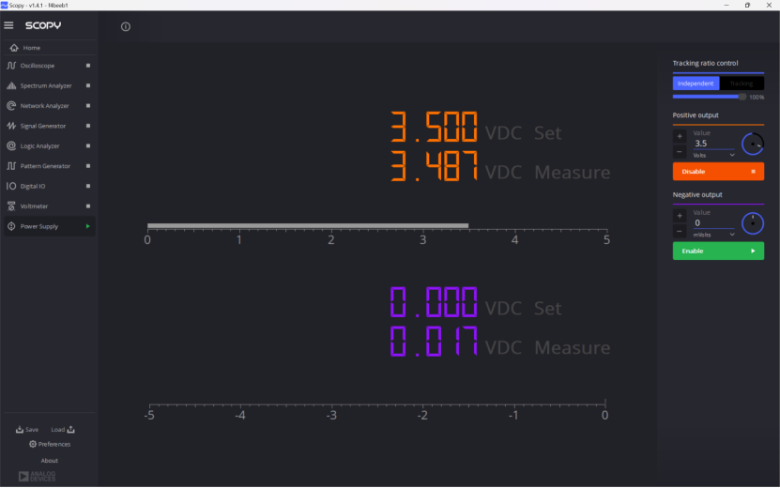This screenshot has height=488, width=780.
Task: Open the About page
Action: [x=49, y=461]
